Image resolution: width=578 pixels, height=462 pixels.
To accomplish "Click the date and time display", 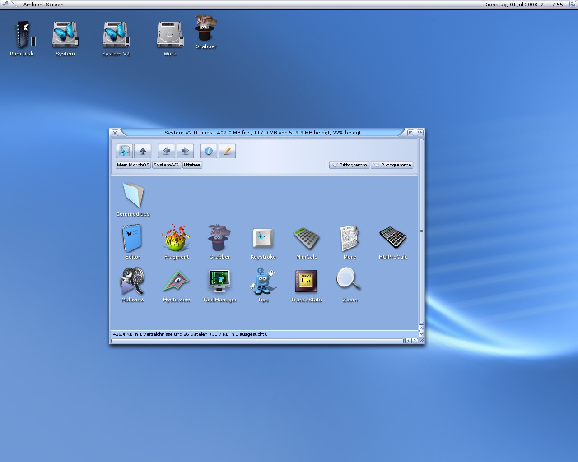I will tap(523, 5).
